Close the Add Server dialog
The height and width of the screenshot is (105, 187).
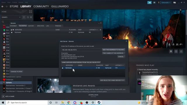click(127, 41)
